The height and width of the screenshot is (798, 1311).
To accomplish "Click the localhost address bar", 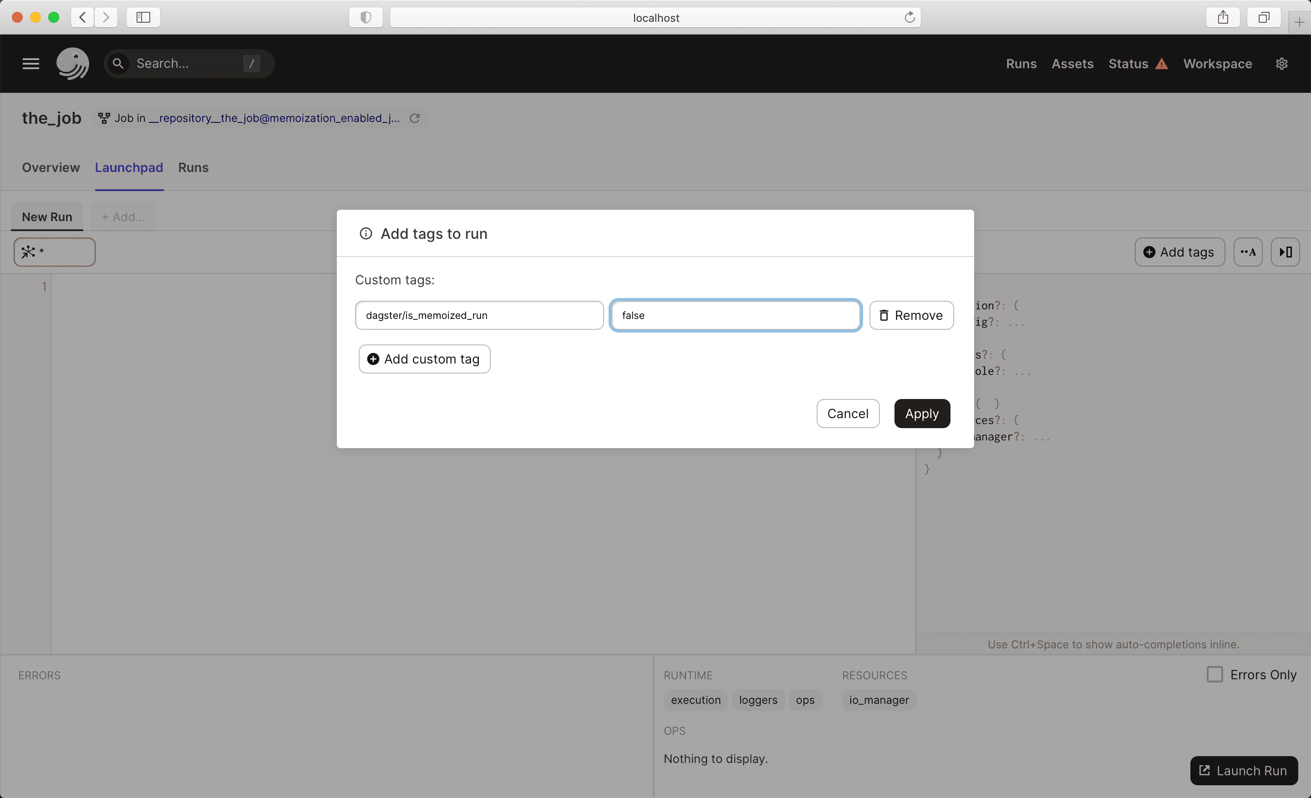I will (655, 17).
